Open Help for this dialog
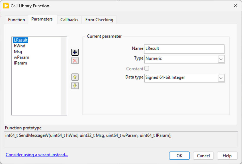The width and height of the screenshot is (242, 164). click(227, 156)
